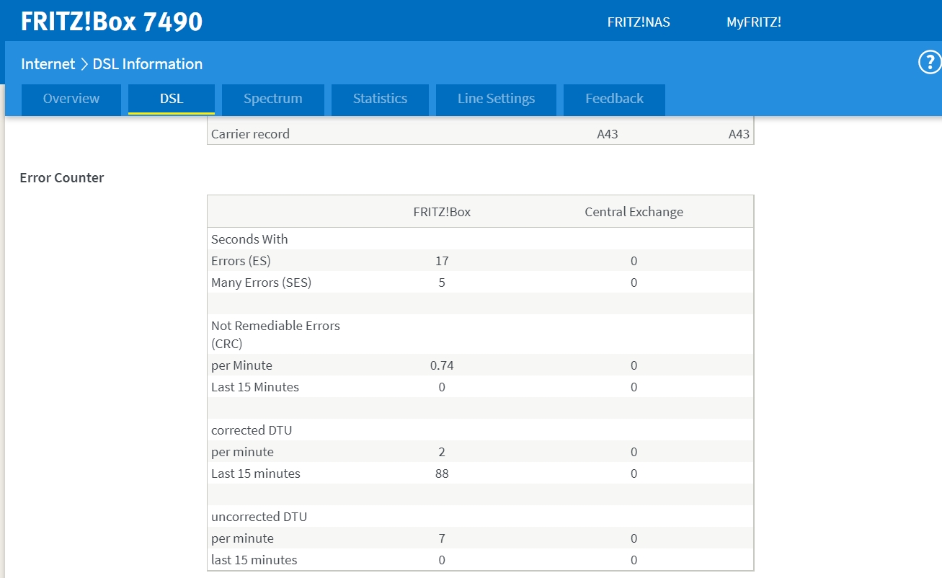This screenshot has width=942, height=578.
Task: Click the Many Errors (SES) row label
Action: pos(261,283)
